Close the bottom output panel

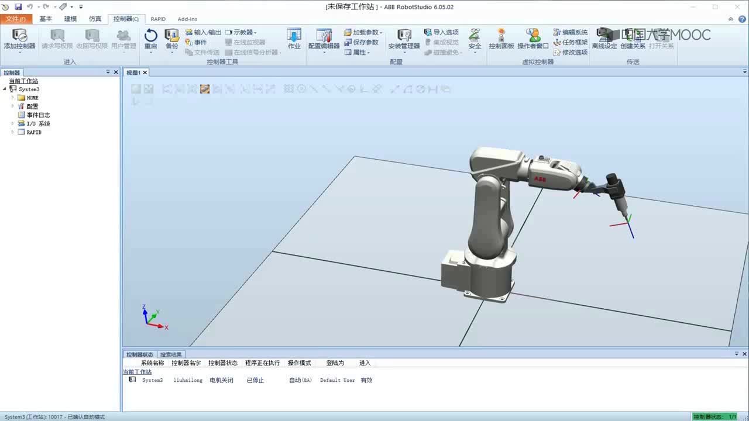point(744,354)
